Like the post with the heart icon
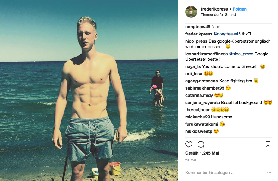Screen dimensions: 278x181 (189, 144)
